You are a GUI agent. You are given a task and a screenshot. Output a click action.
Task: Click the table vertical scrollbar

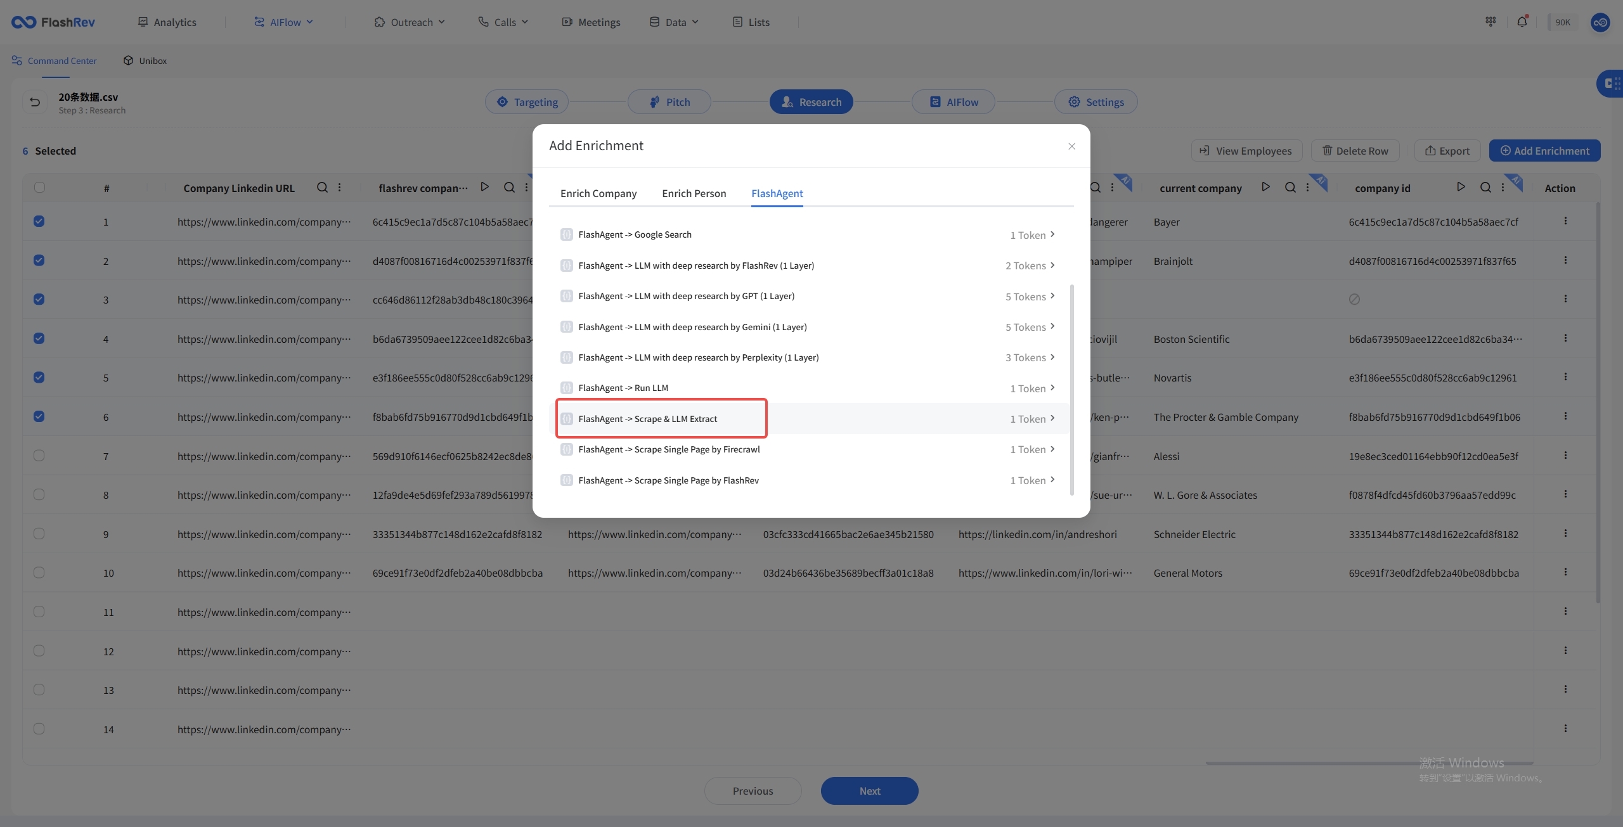[1598, 402]
